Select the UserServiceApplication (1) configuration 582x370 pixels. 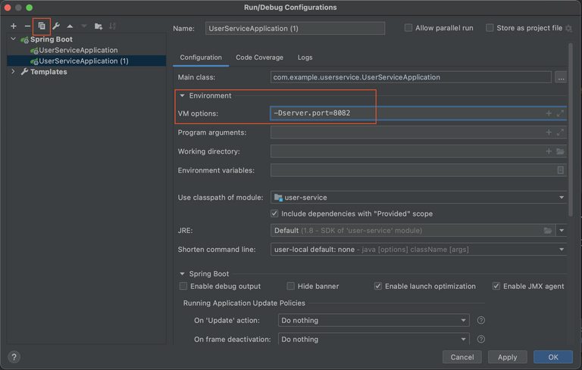tap(86, 61)
